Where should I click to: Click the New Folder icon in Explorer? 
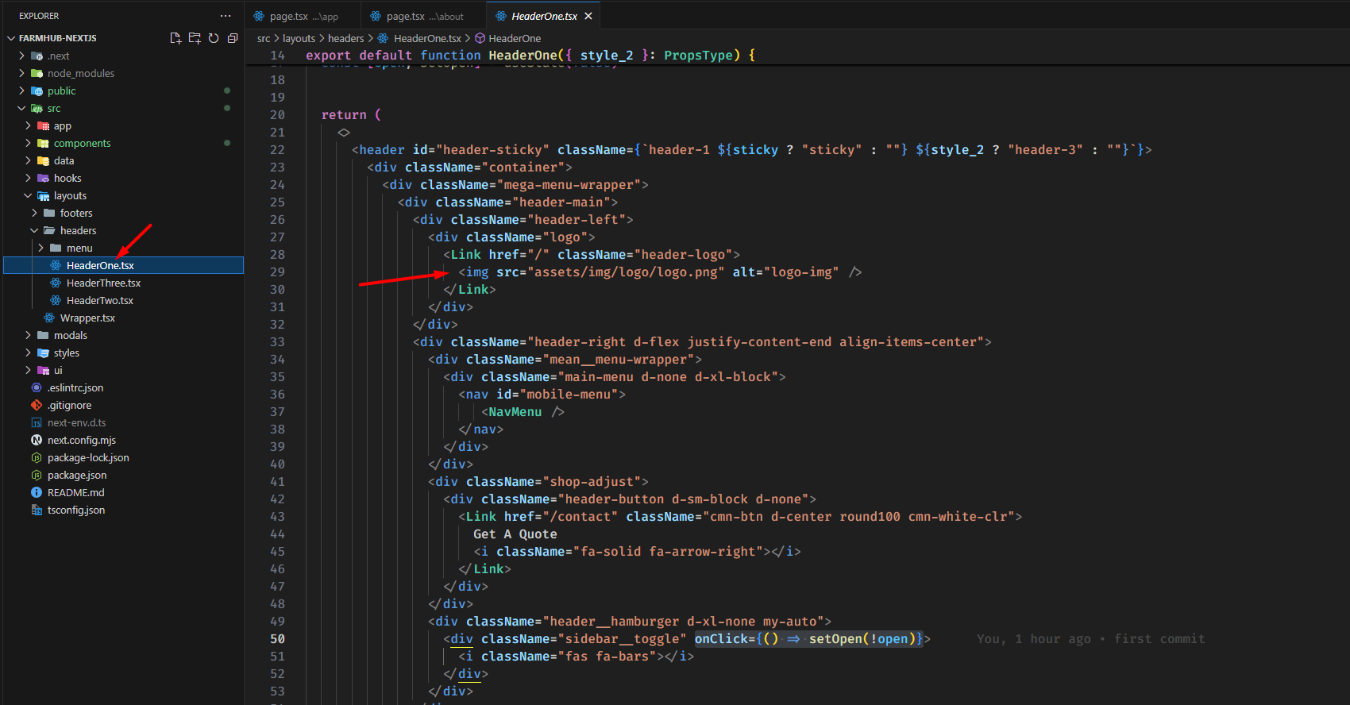[x=195, y=38]
